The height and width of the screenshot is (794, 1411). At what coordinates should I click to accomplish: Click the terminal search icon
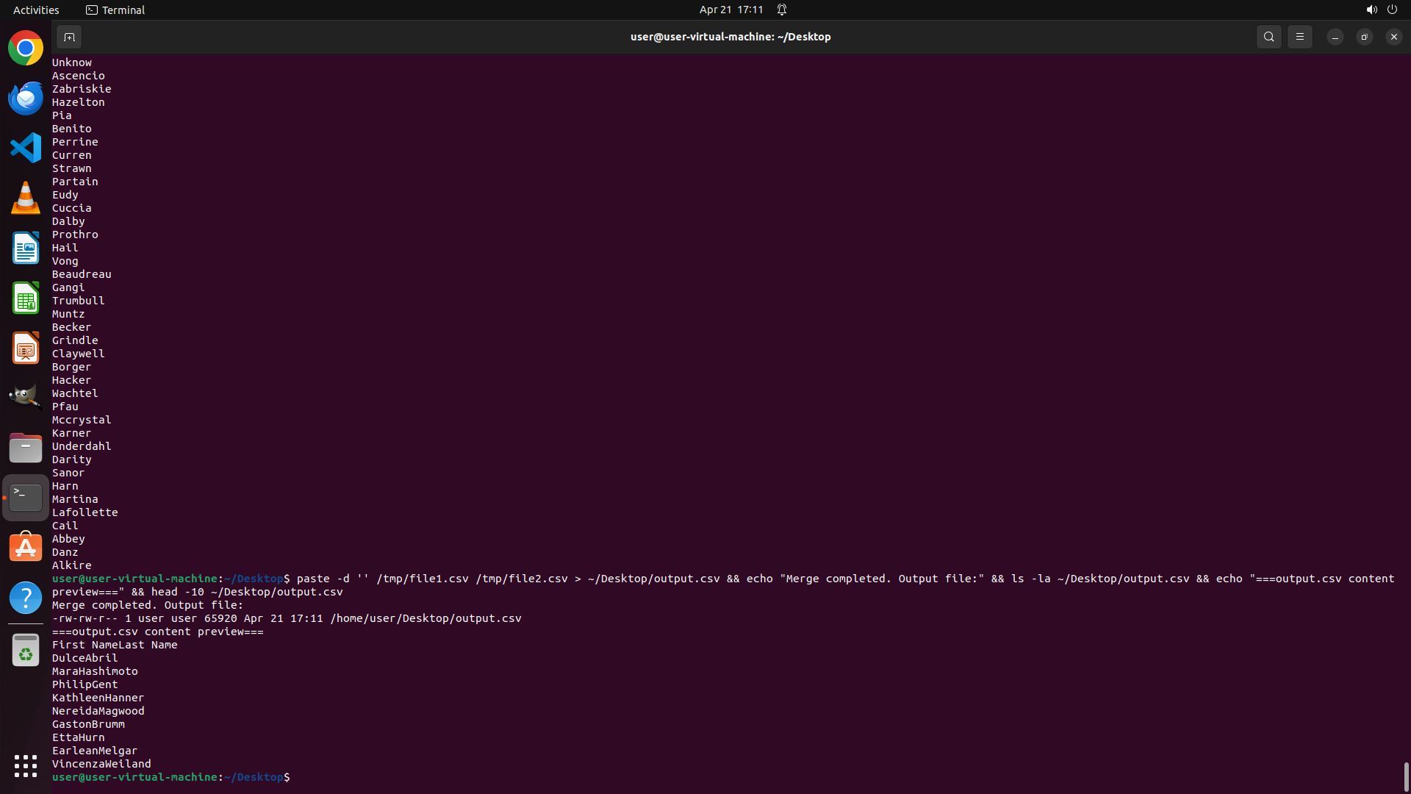point(1268,37)
